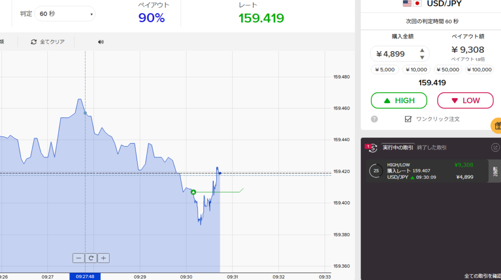Open the pop-out icon in trades panel

click(495, 147)
